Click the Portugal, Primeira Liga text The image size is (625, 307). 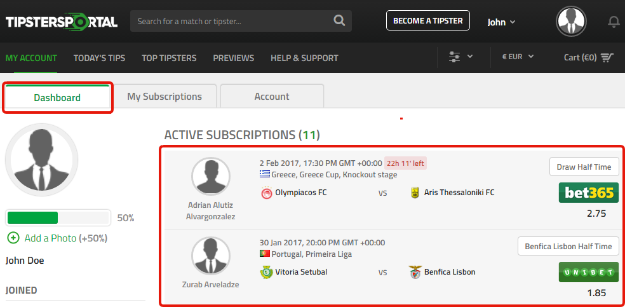point(312,254)
